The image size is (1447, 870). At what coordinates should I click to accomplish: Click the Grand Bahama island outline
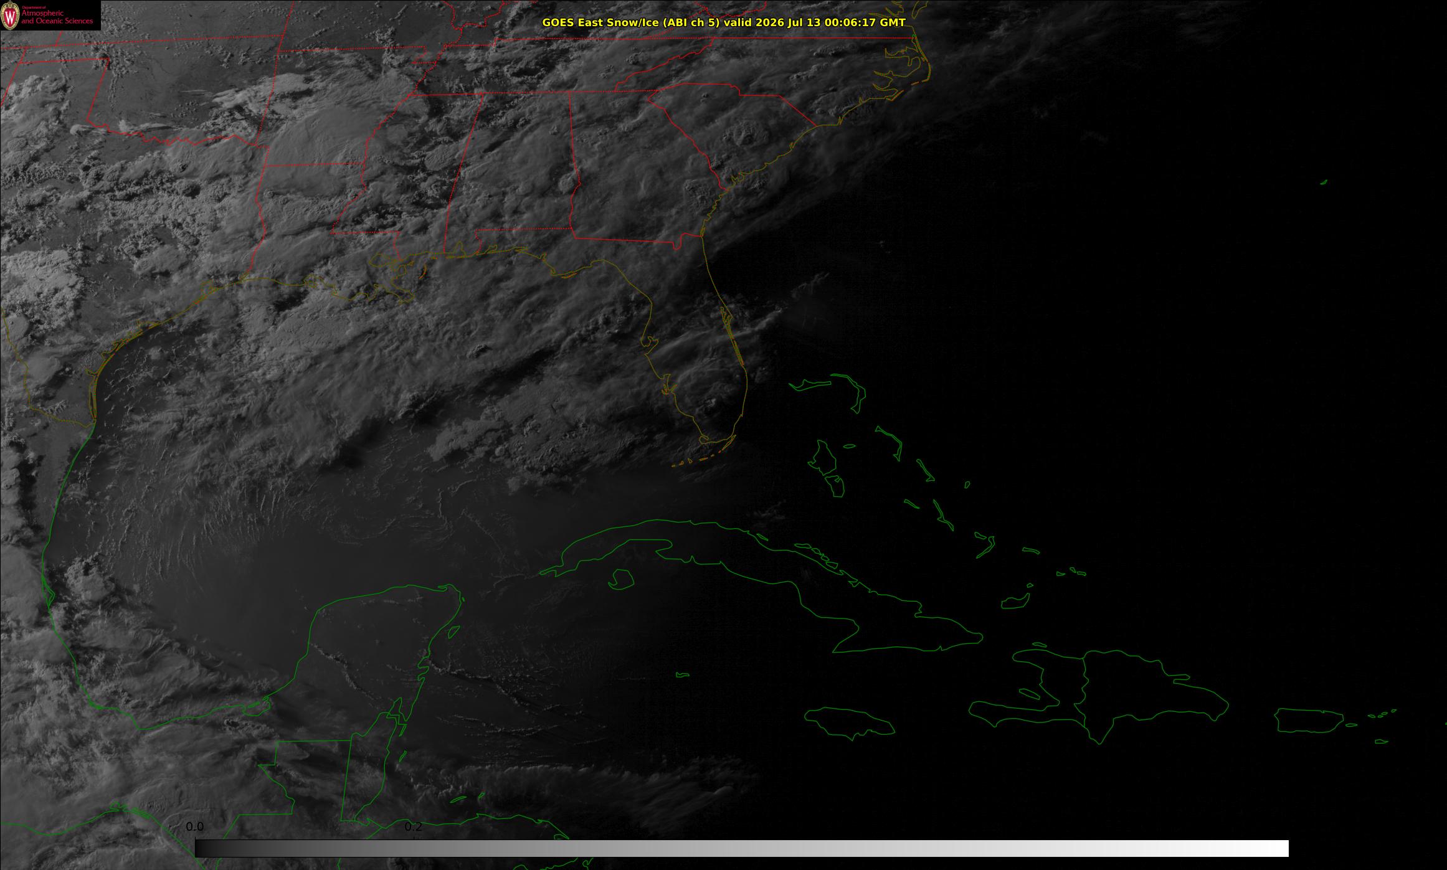point(810,385)
